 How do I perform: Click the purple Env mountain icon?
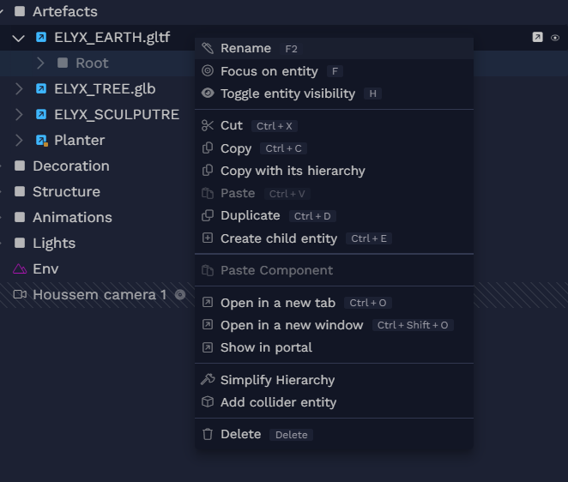pos(20,269)
